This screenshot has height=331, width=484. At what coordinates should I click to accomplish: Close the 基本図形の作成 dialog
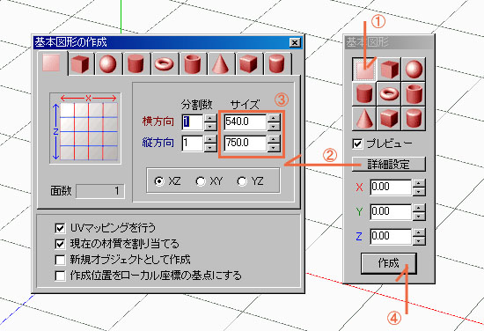[x=295, y=42]
